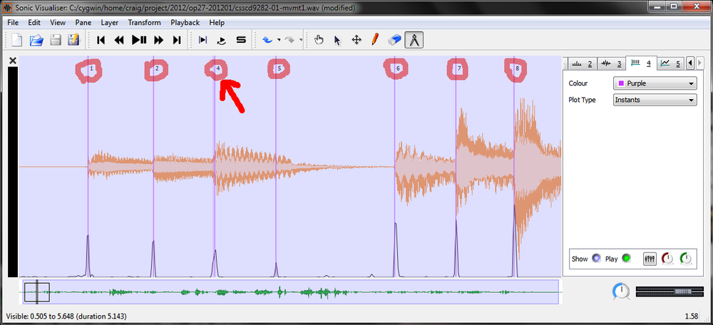This screenshot has height=325, width=713.
Task: Activate the Draw pencil tool
Action: pos(375,40)
